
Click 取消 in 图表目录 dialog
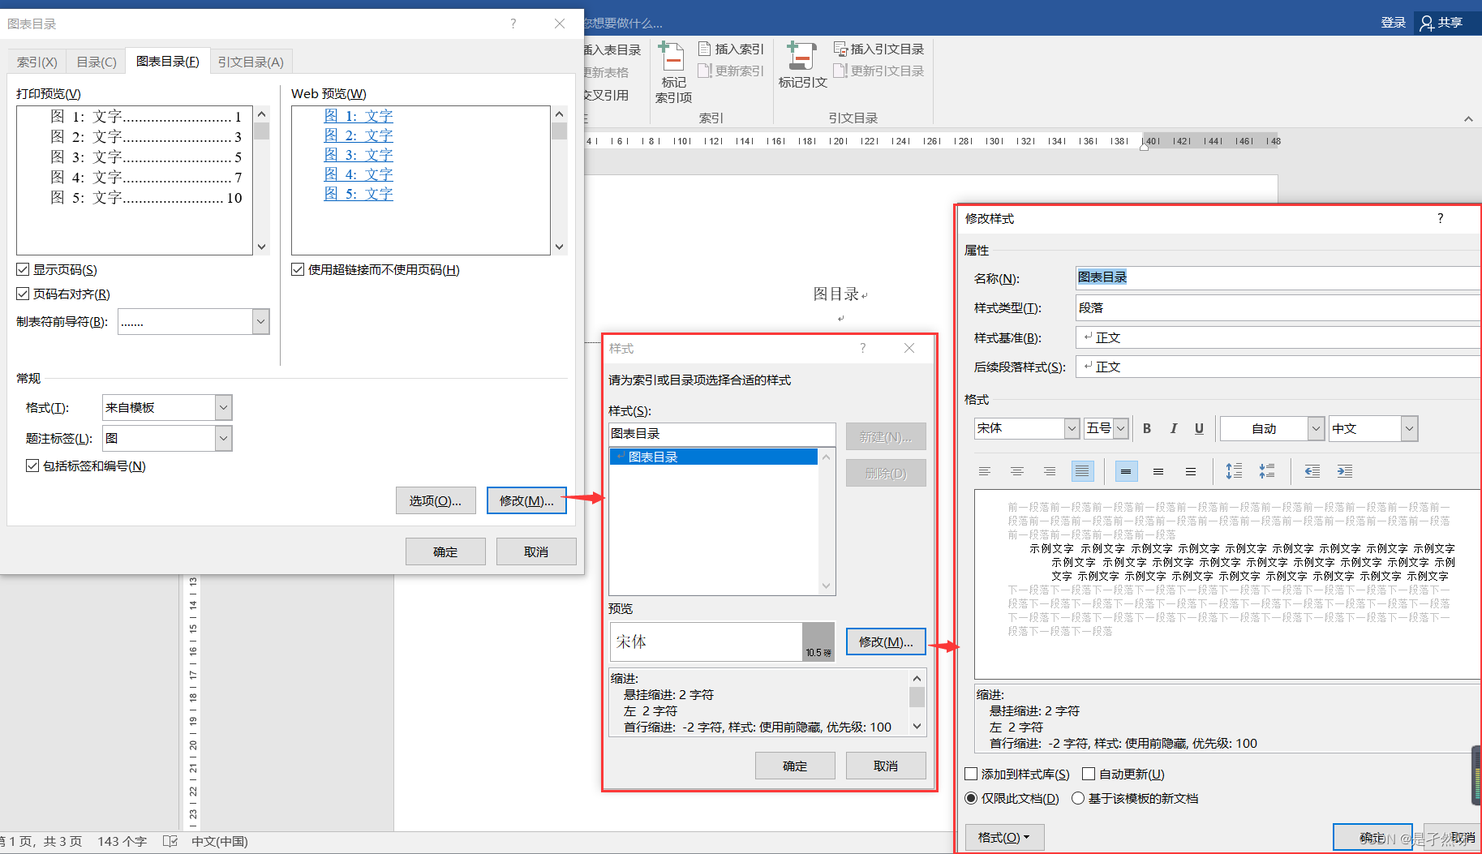[536, 551]
